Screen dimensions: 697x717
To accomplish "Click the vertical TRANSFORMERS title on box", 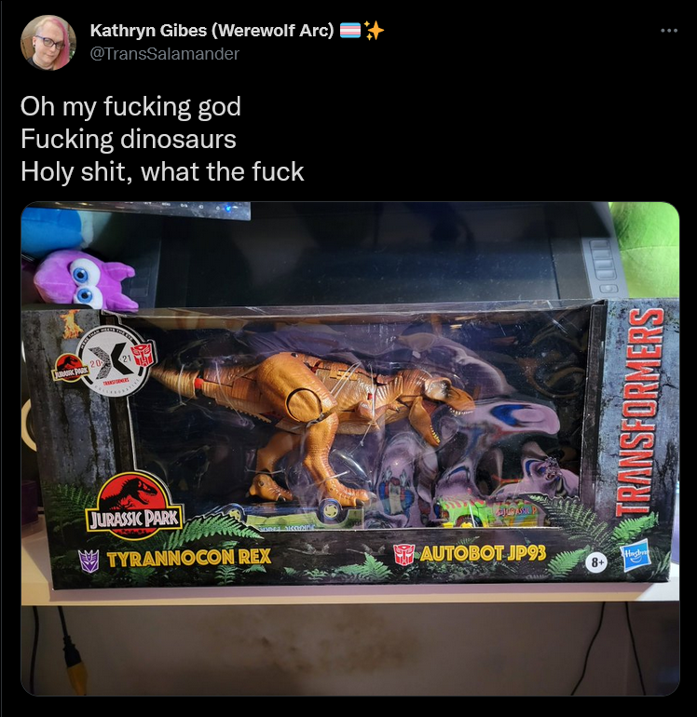I will 639,413.
